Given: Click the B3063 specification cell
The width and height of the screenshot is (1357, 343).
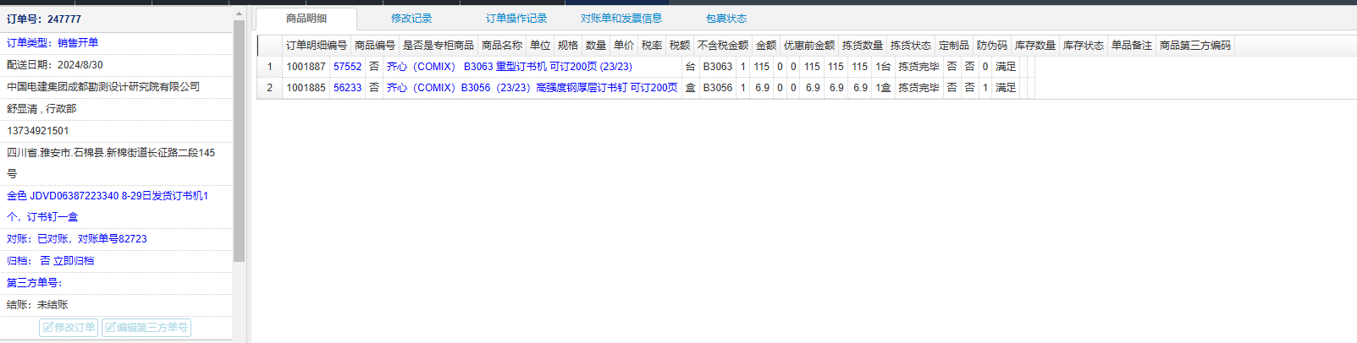Looking at the screenshot, I should tap(718, 67).
